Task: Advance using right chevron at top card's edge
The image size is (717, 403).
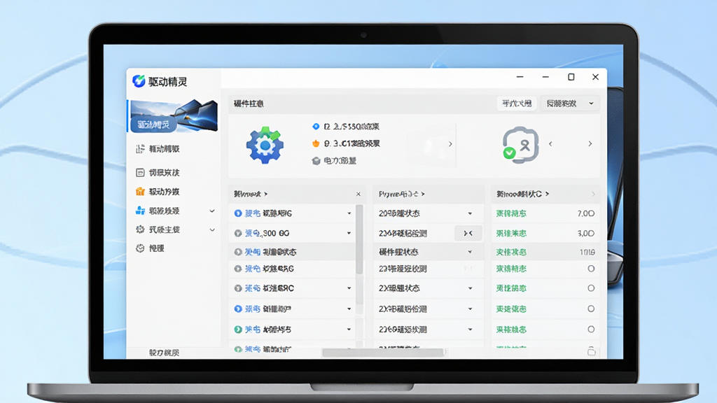Action: pyautogui.click(x=590, y=144)
